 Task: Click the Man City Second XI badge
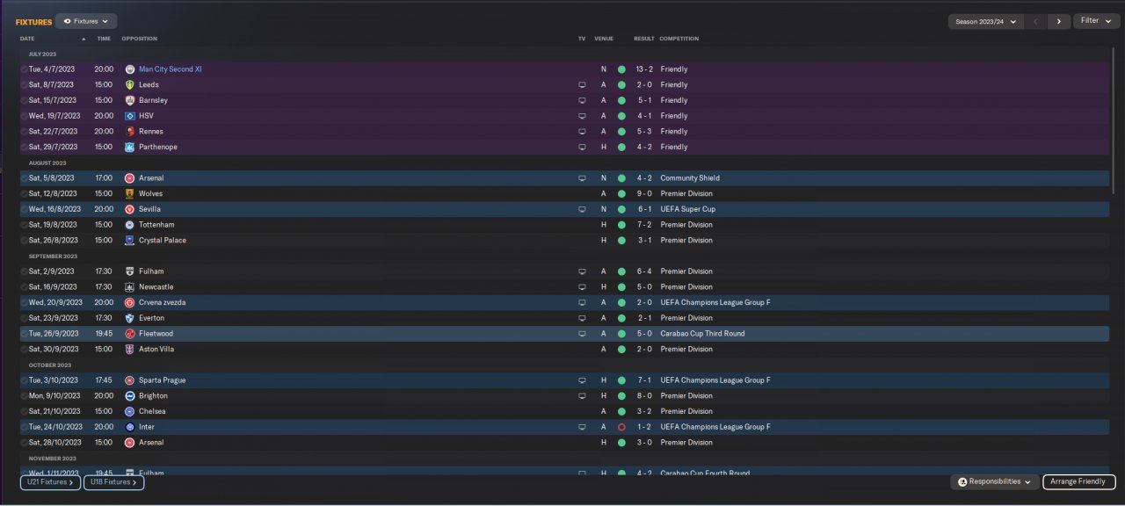(130, 69)
